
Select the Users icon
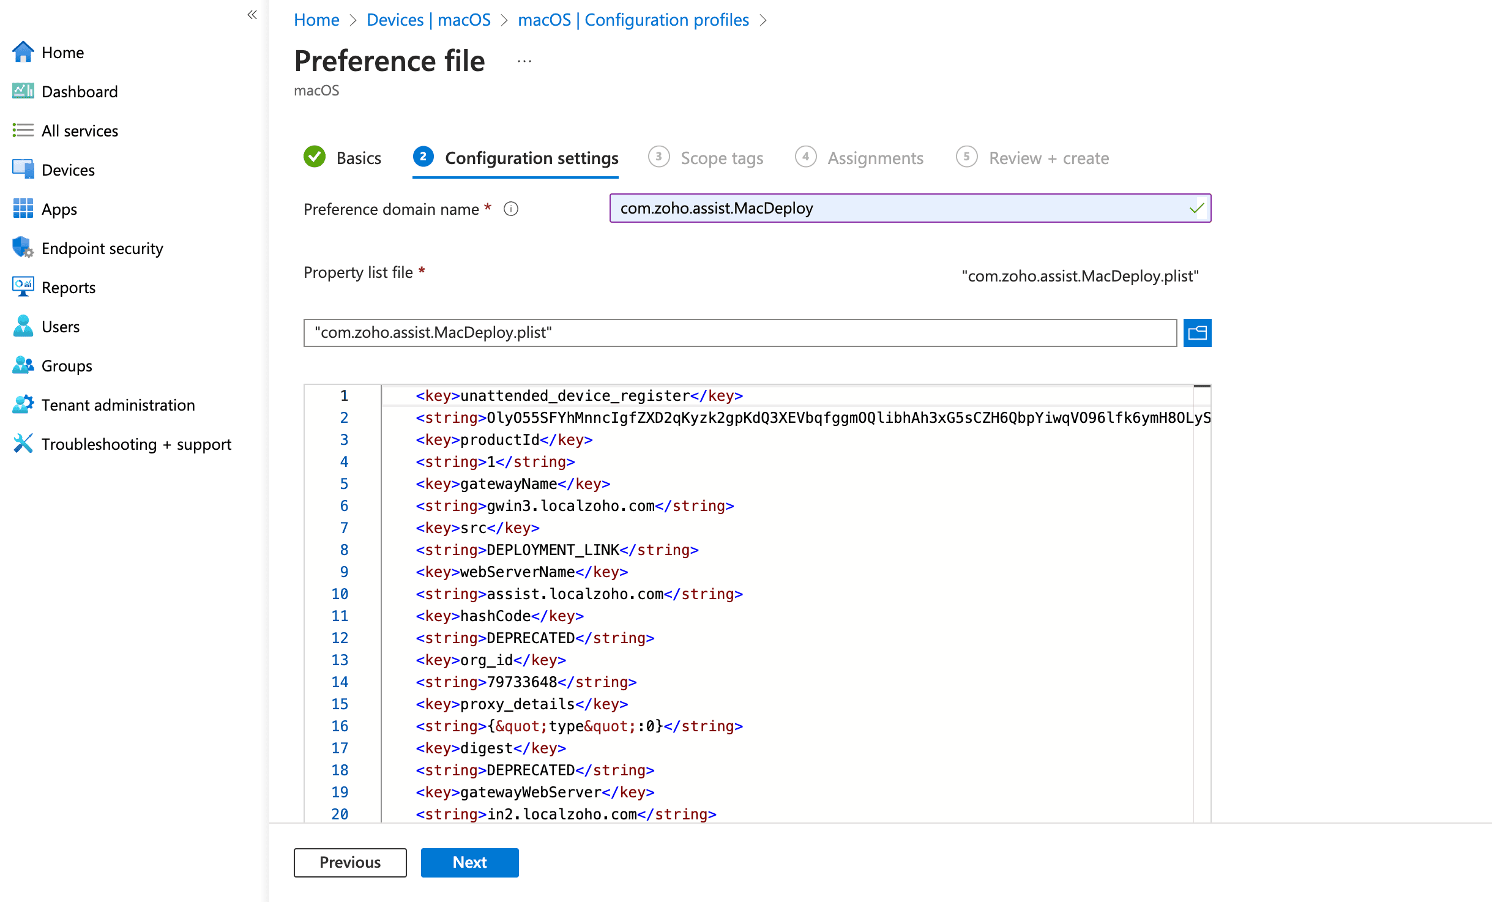click(x=23, y=326)
